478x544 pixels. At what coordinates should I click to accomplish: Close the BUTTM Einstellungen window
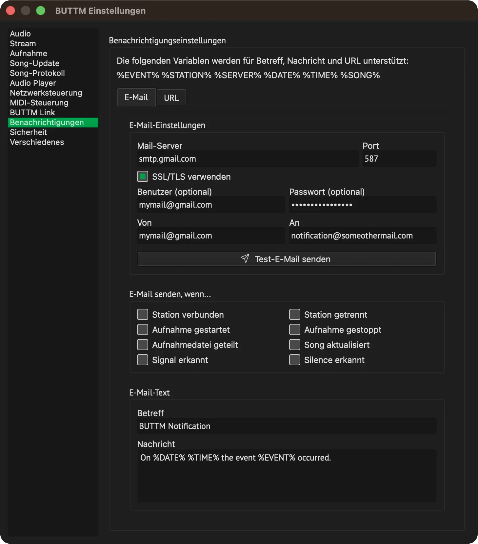10,11
